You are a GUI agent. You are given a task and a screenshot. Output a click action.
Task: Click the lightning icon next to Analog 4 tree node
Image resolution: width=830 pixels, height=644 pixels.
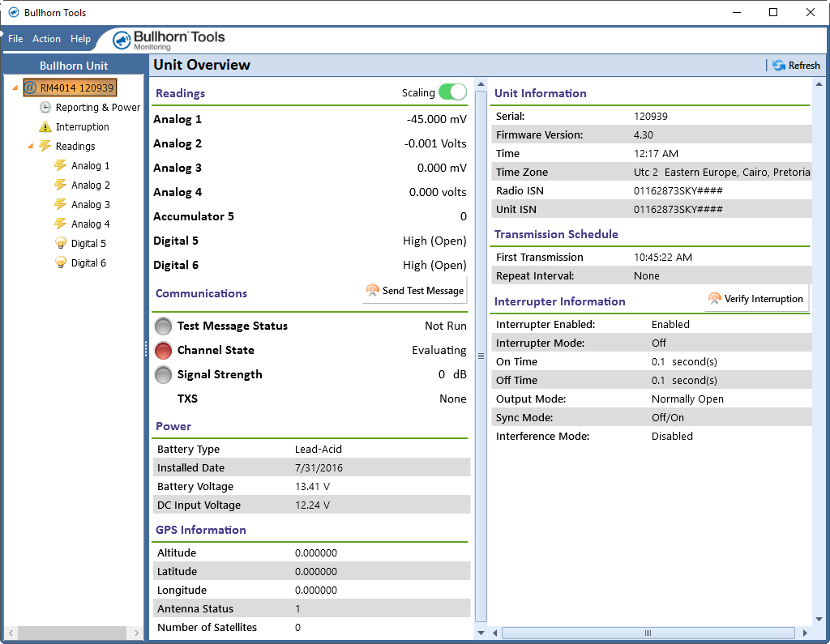[x=61, y=224]
